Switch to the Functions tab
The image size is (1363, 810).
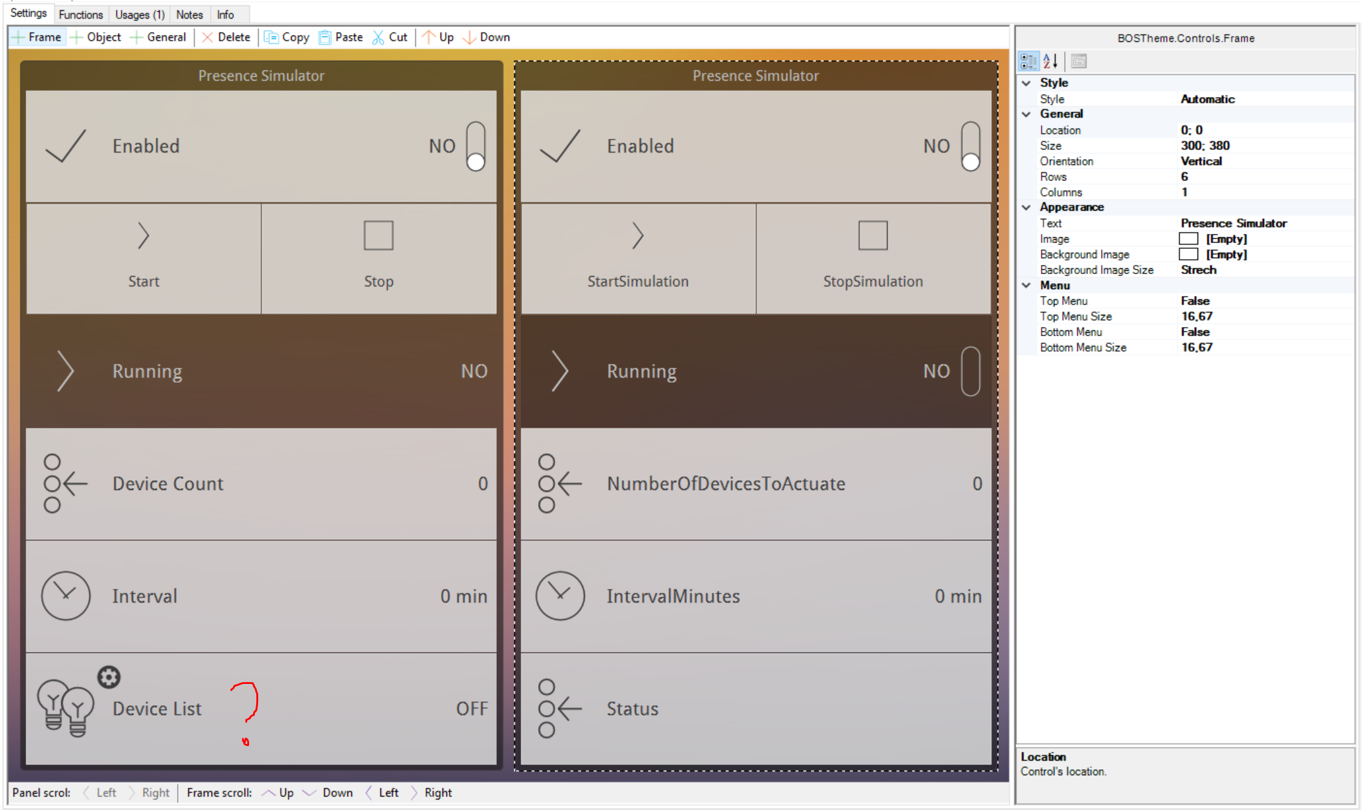81,14
